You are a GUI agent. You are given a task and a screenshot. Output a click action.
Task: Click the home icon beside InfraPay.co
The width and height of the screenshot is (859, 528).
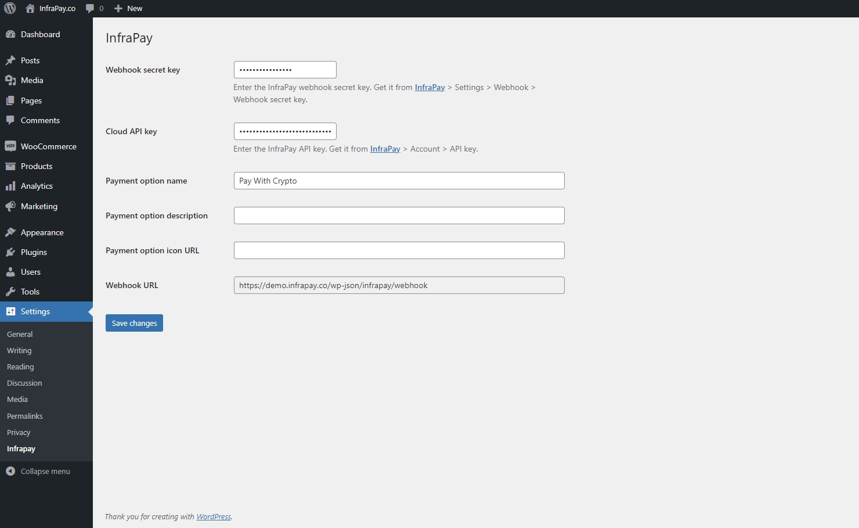coord(30,8)
